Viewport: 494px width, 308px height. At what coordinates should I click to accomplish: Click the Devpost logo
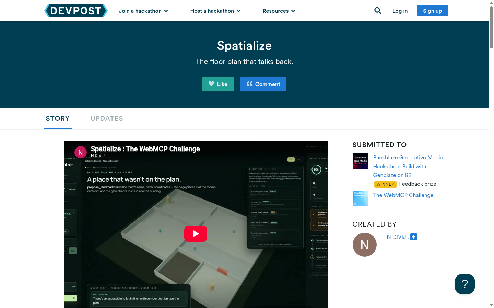76,11
